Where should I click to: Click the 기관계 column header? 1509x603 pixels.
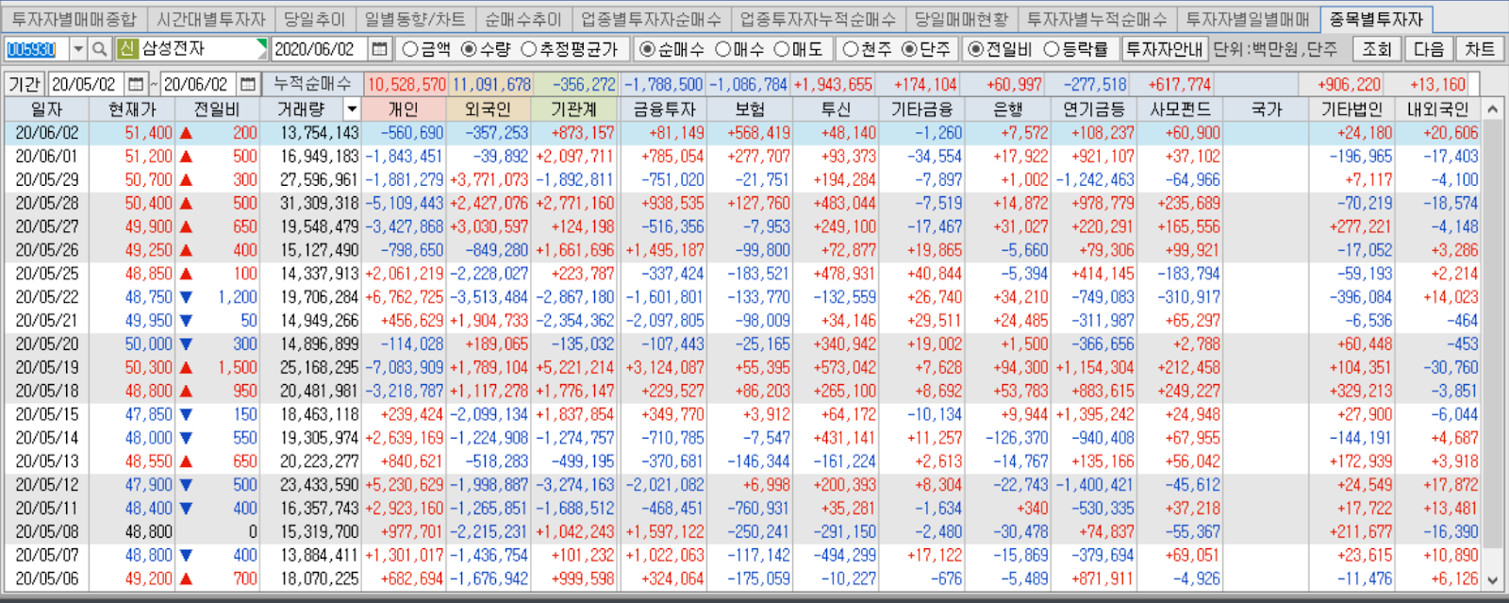tap(573, 109)
